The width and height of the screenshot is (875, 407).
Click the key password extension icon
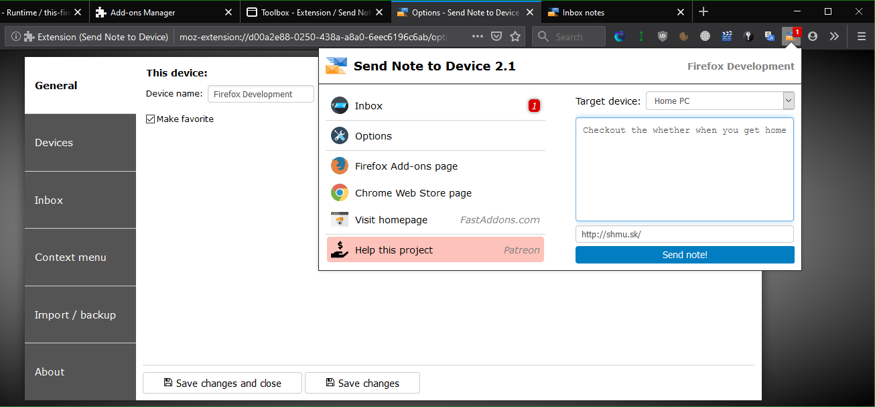tap(748, 36)
